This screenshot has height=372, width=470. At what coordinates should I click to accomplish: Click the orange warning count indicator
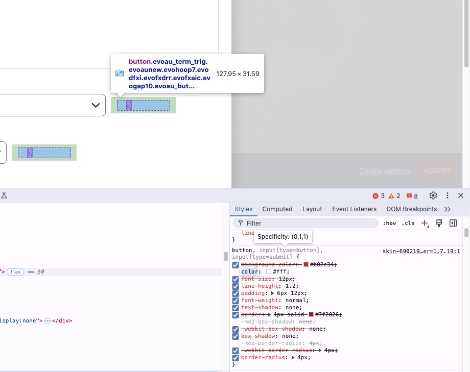(x=394, y=196)
